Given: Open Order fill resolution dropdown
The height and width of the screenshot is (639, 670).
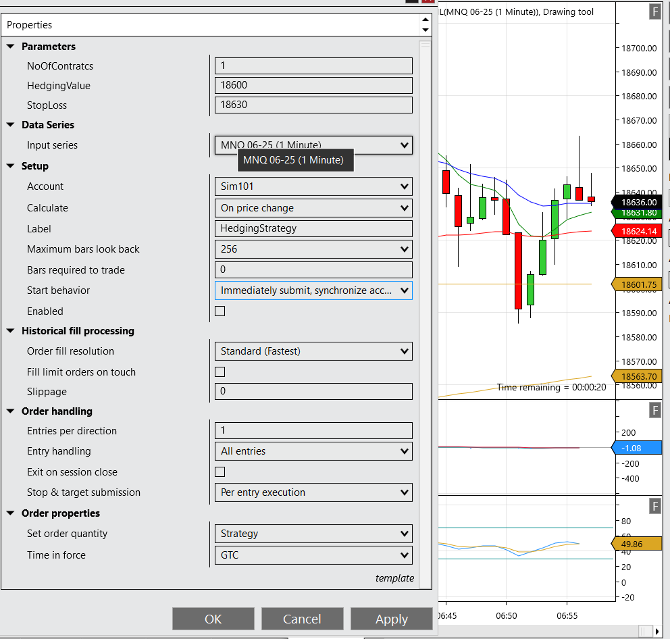Looking at the screenshot, I should coord(313,351).
